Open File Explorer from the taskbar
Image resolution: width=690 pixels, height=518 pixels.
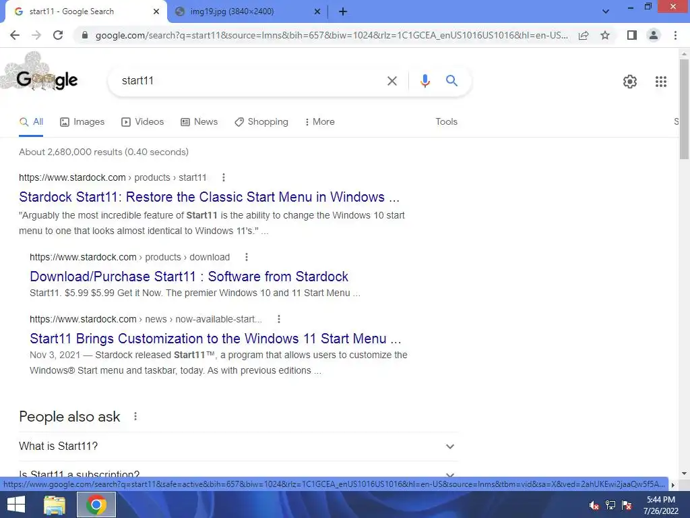coord(55,505)
